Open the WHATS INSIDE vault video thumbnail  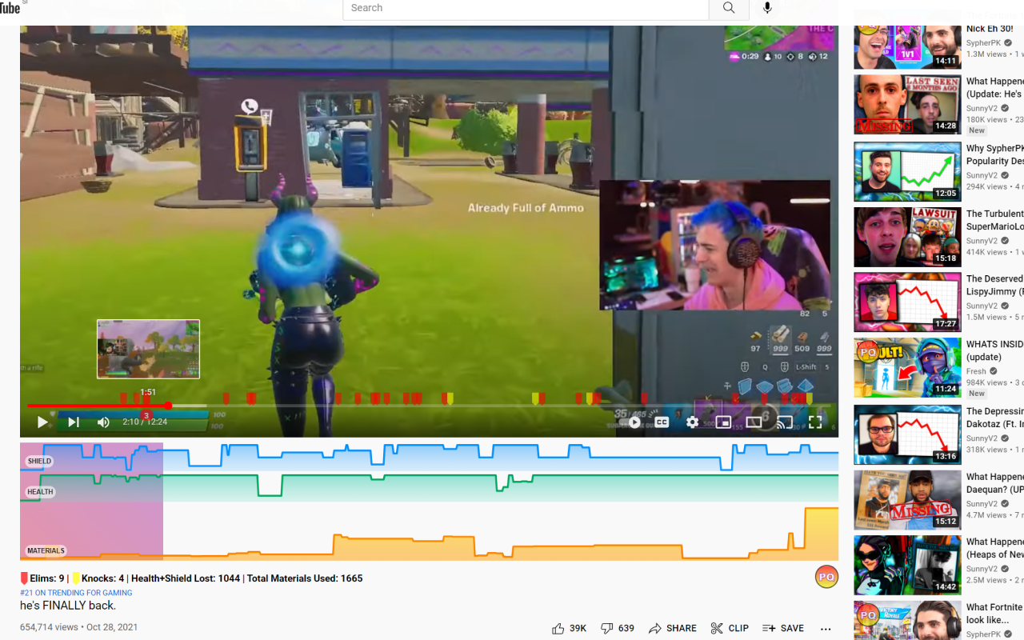[x=907, y=368]
